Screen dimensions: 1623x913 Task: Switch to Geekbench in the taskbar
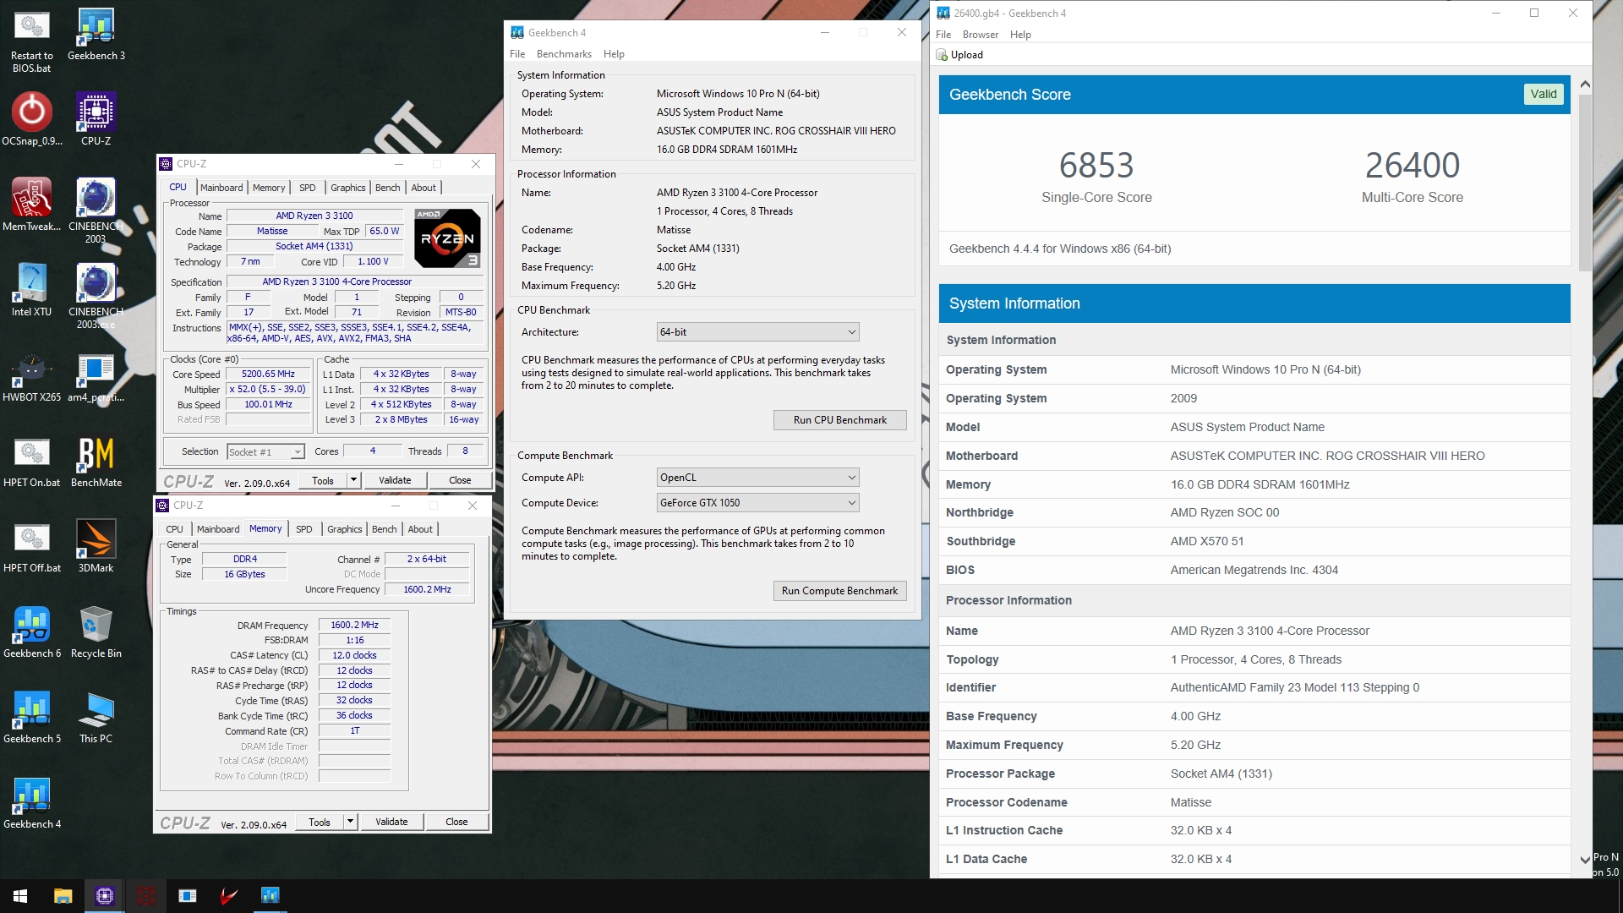coord(270,896)
